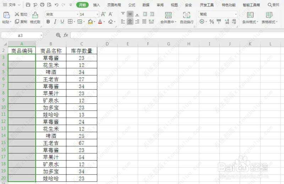Open the font size 14 dropdown
The image size is (284, 184).
coord(97,14)
